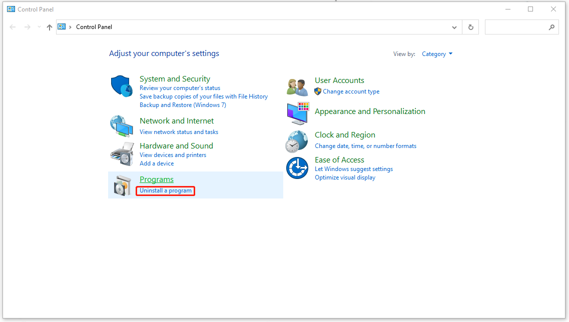
Task: Open the View by Category dropdown
Action: pyautogui.click(x=437, y=54)
